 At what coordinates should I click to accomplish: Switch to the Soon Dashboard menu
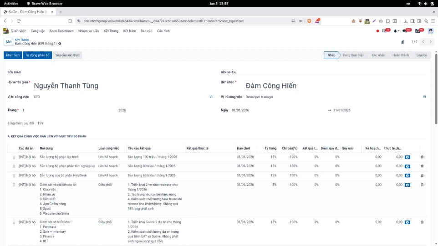point(61,31)
